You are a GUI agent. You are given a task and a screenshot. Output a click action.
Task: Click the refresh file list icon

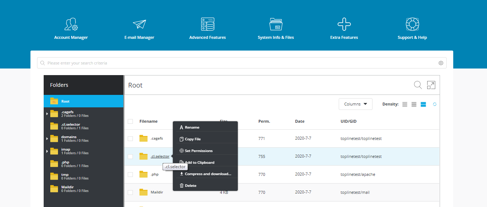[x=435, y=104]
